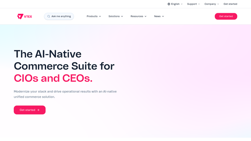Viewport: 251px width, 141px height.
Task: Click the hero Get started button
Action: 30,110
